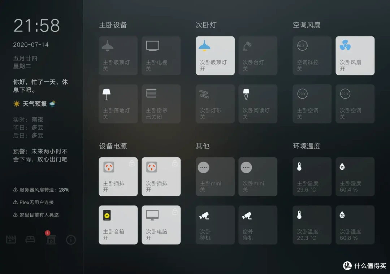Viewport: 390px width, 274px height.
Task: Click the 主卧设备 section heading
Action: 113,25
